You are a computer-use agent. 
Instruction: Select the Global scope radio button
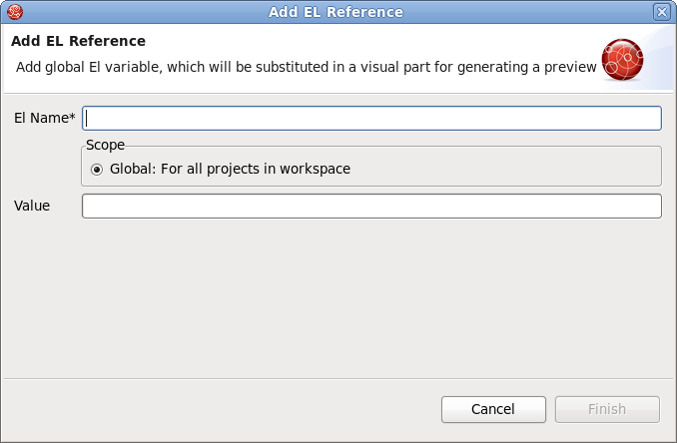97,170
